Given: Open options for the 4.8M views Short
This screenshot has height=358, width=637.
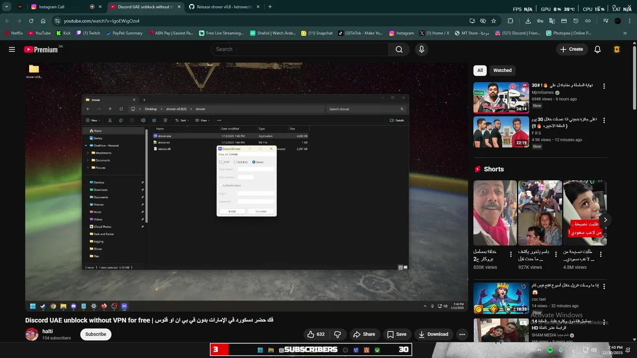Looking at the screenshot, I should (601, 254).
